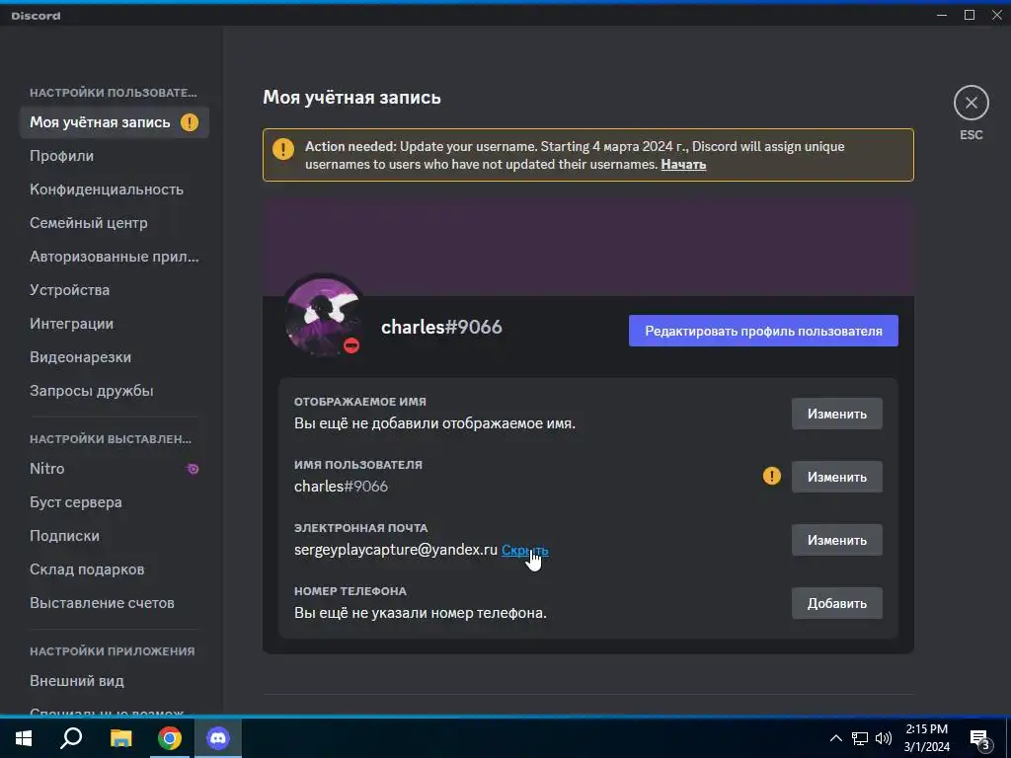This screenshot has height=758, width=1011.
Task: Open the notification center icon
Action: (980, 739)
